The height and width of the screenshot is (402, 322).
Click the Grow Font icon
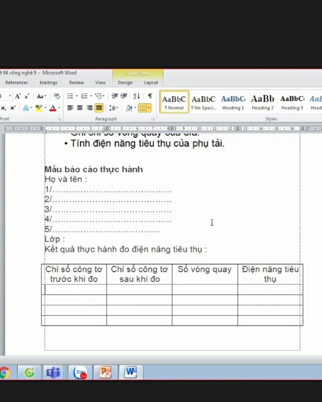point(18,96)
